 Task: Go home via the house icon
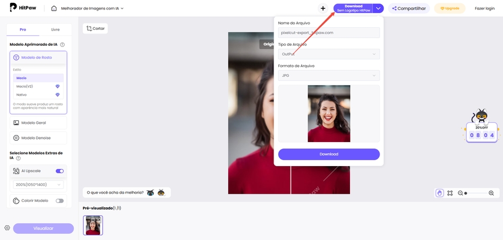pos(54,8)
